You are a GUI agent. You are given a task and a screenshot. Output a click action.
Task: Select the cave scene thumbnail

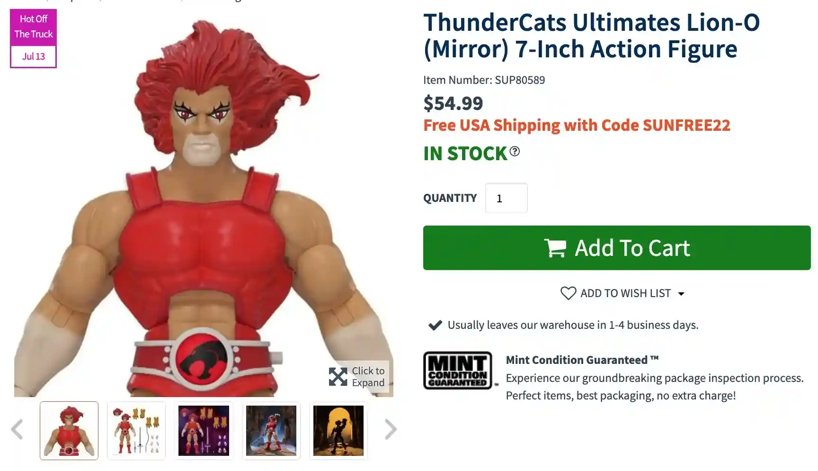[271, 431]
